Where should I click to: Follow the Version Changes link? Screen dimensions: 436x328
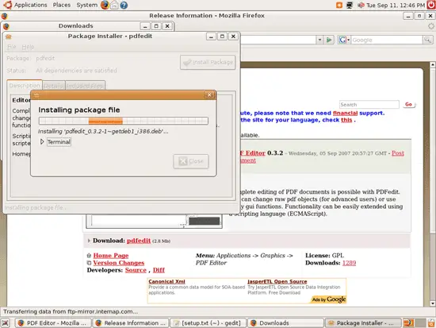tap(119, 263)
